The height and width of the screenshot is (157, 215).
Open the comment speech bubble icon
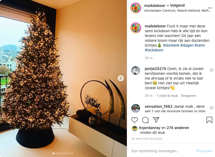(x=145, y=120)
